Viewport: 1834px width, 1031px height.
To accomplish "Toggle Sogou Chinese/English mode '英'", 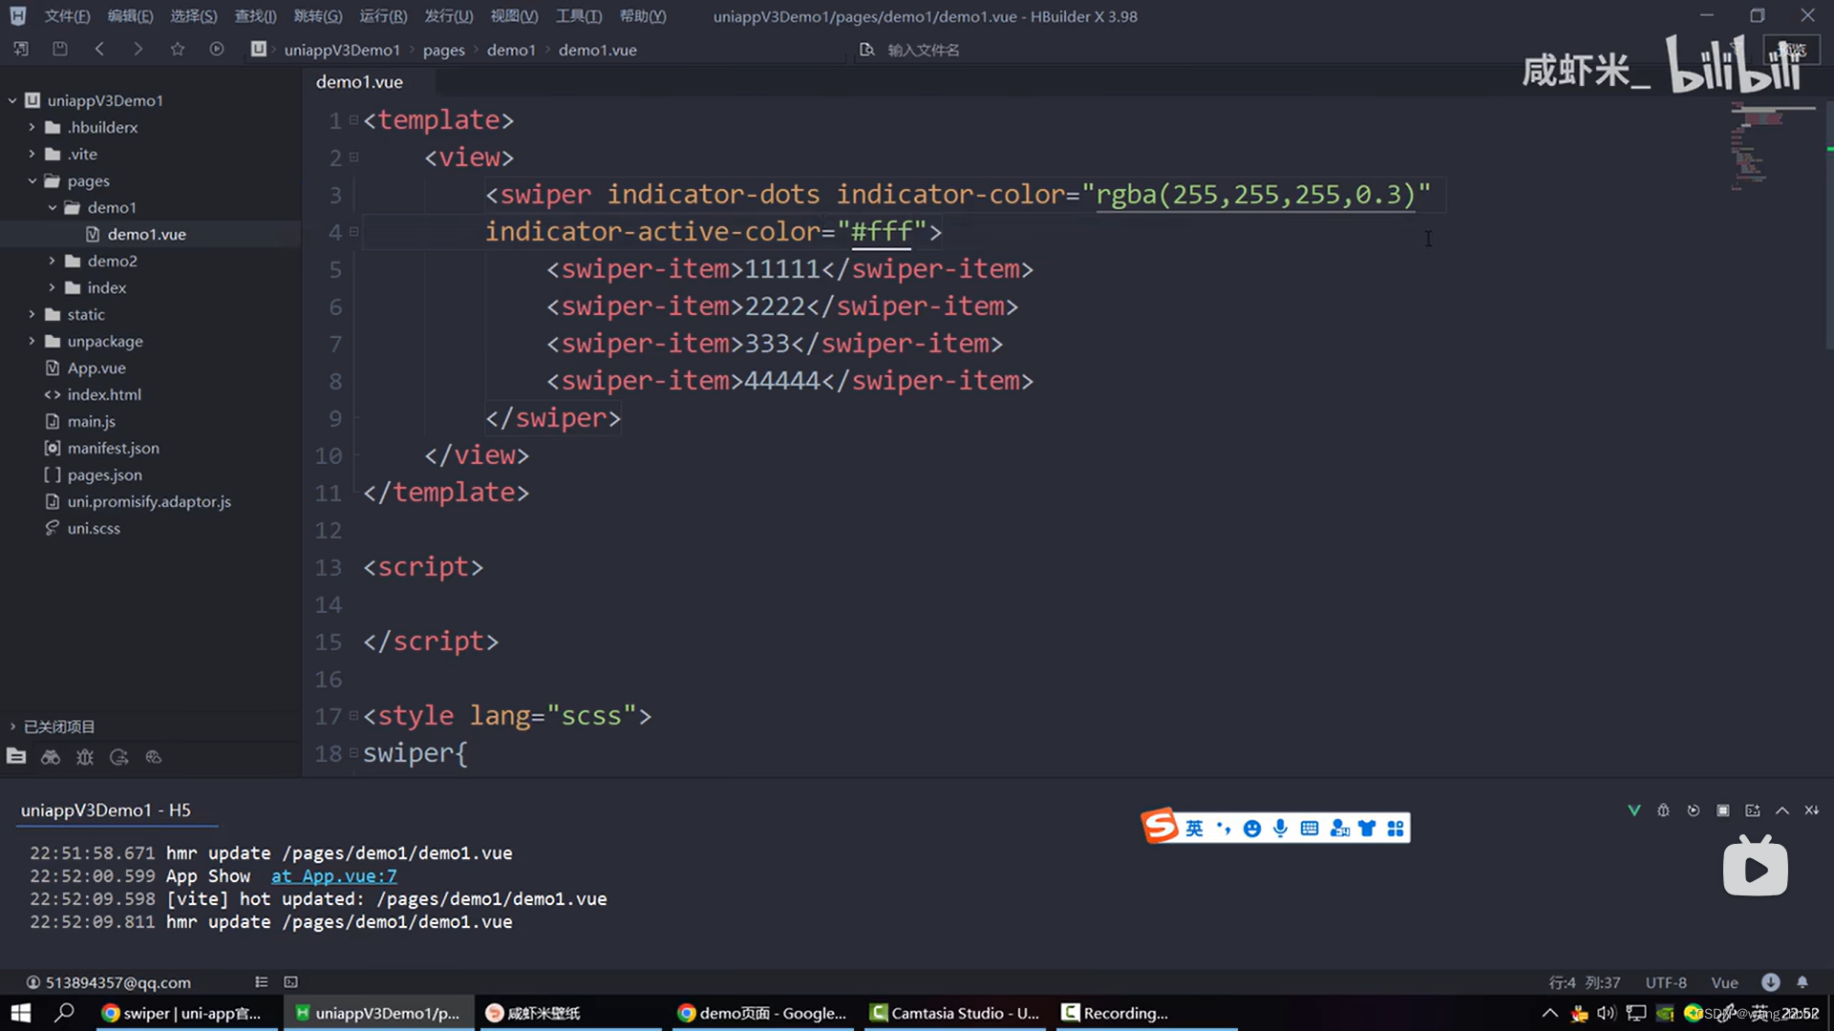I will coord(1195,829).
